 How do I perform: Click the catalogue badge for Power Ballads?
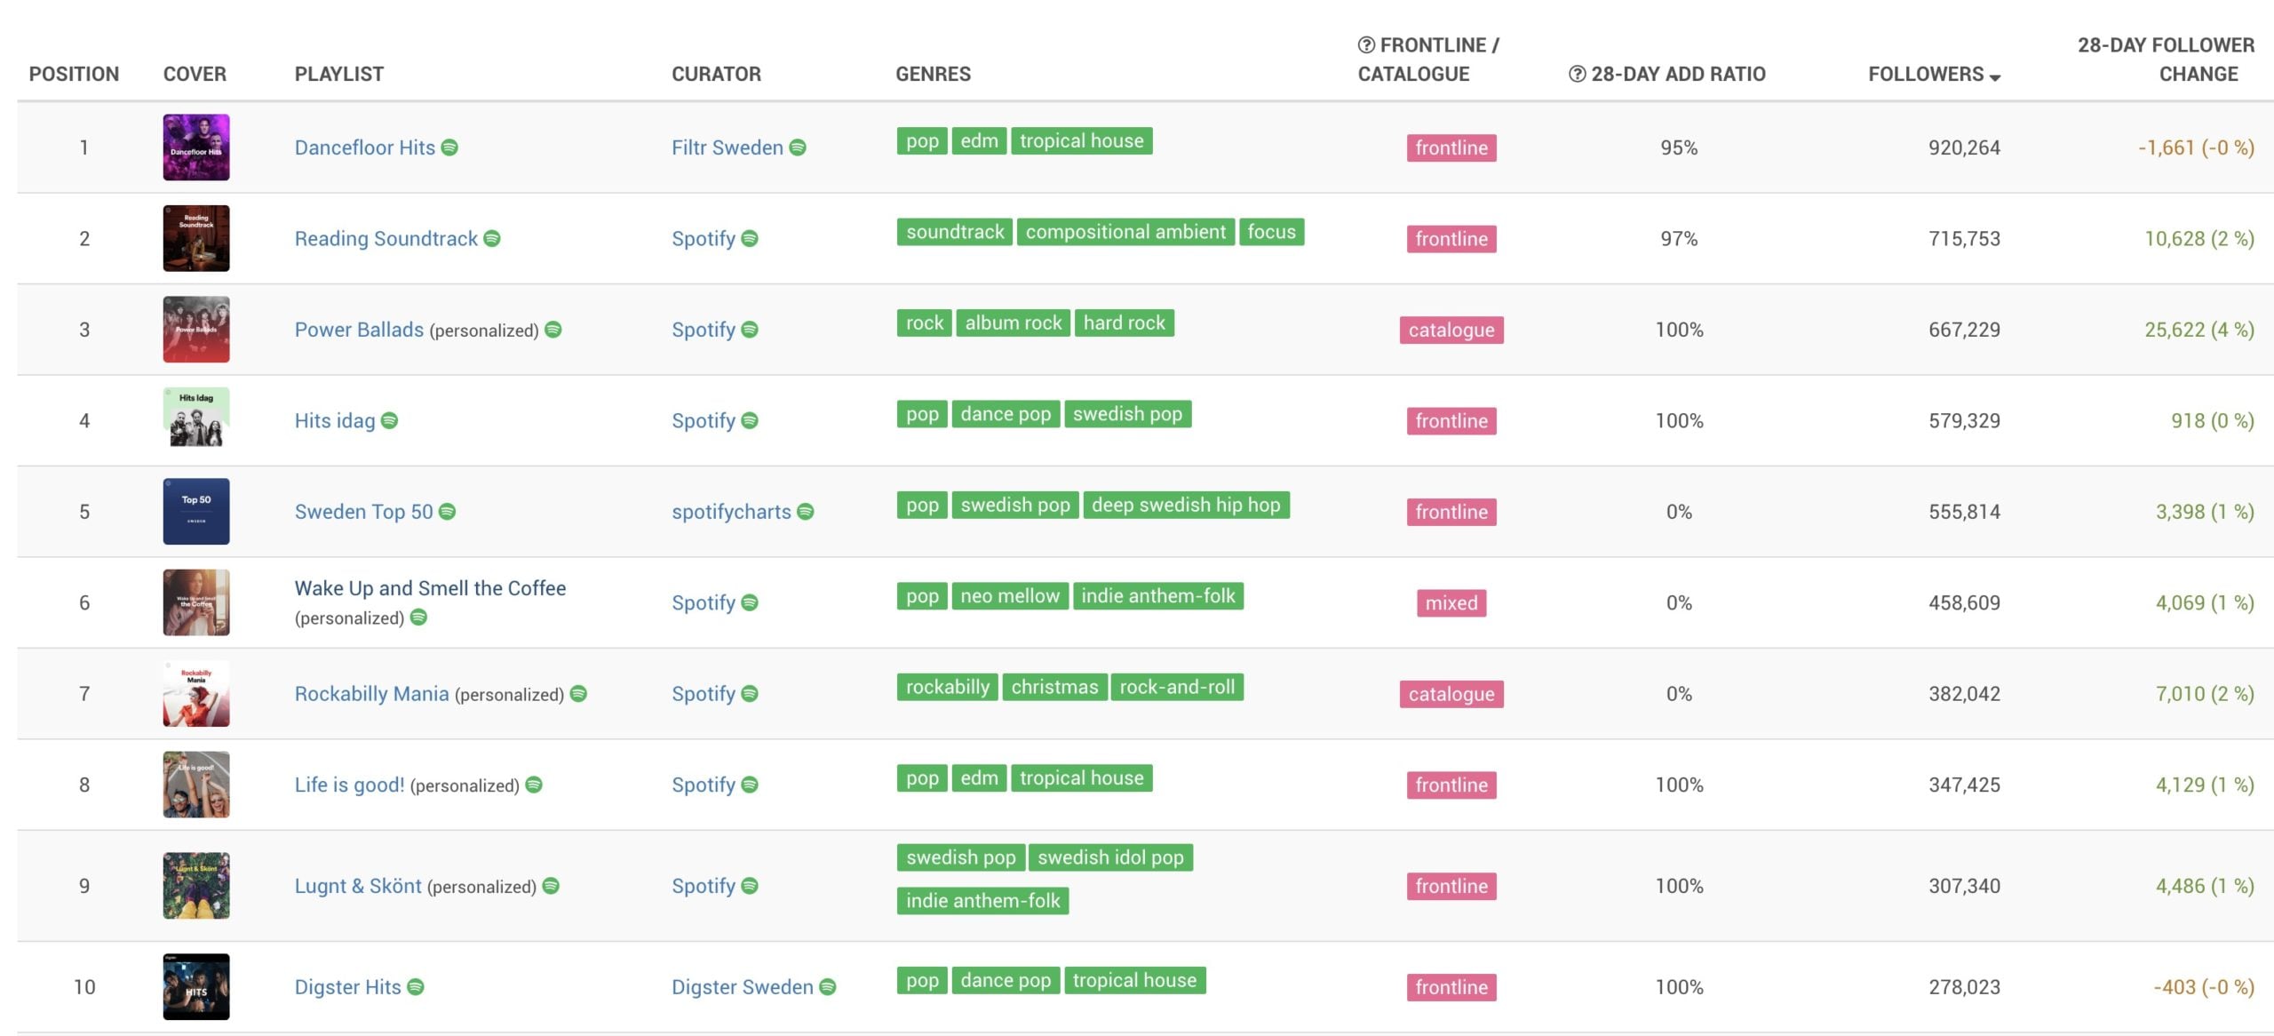coord(1451,331)
